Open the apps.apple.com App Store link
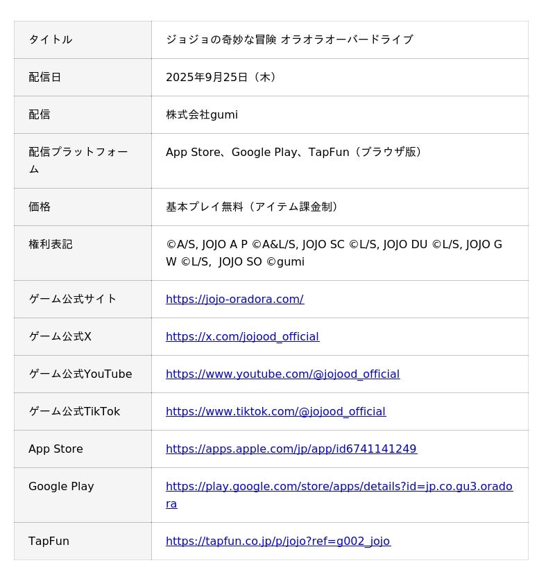 291,449
